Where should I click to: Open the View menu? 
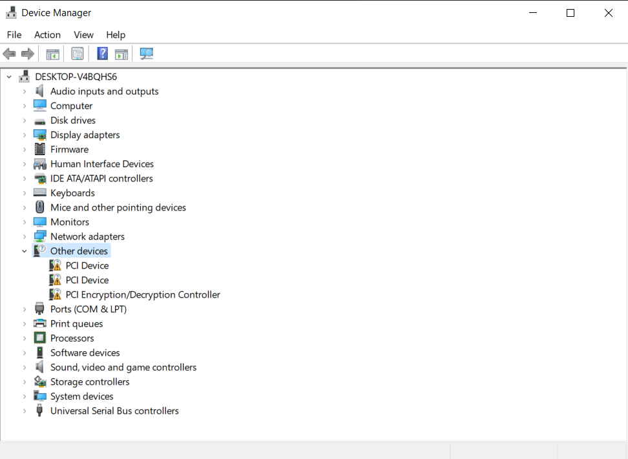click(x=83, y=35)
